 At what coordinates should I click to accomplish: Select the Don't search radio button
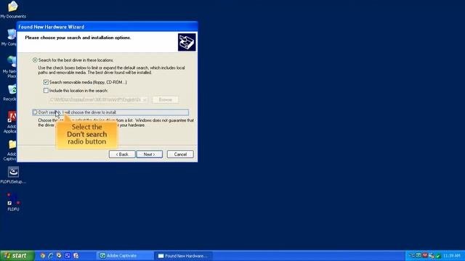click(35, 112)
